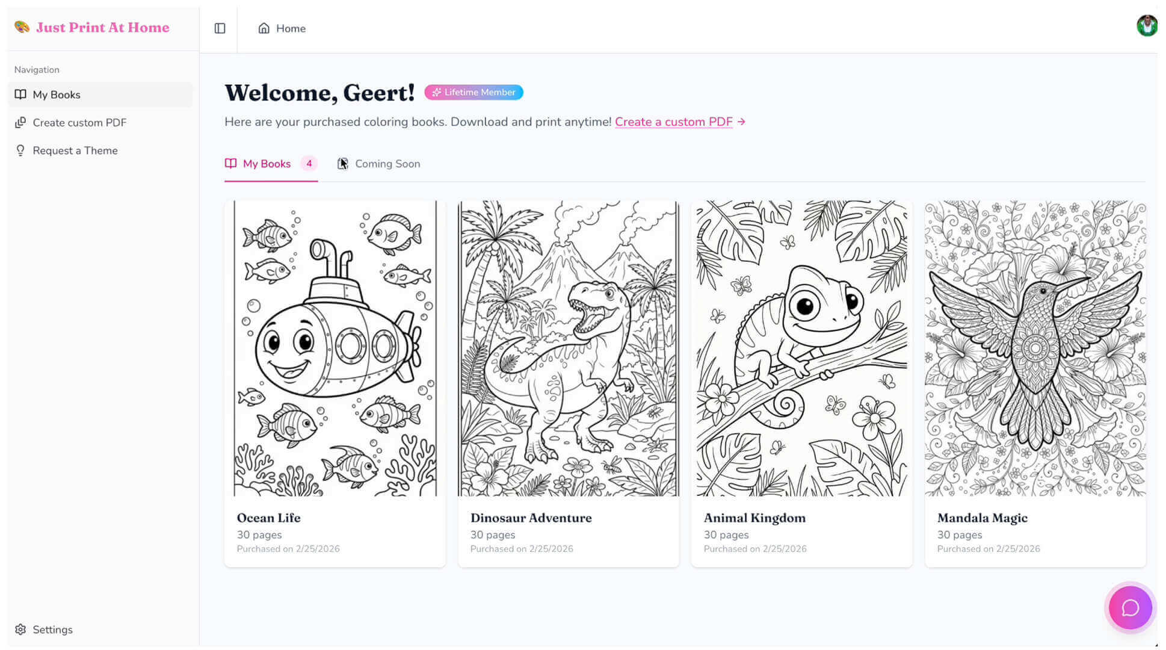
Task: Switch to the Coming Soon tab
Action: point(387,164)
